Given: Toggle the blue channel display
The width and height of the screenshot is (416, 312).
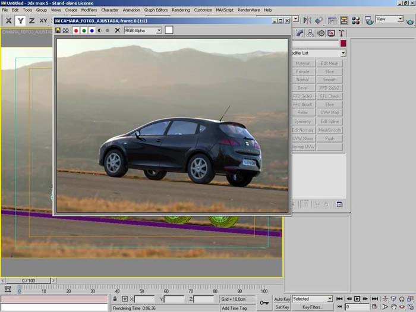Looking at the screenshot, I should tap(92, 30).
